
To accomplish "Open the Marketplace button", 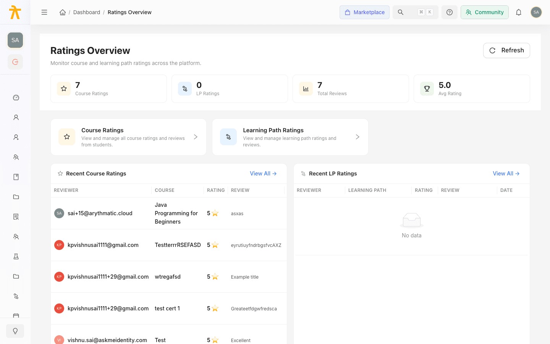I will pos(364,12).
